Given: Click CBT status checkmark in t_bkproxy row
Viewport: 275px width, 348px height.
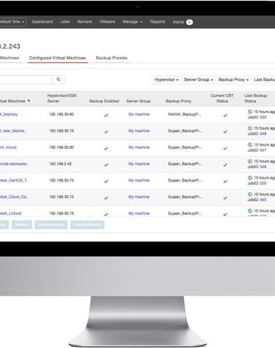Looking at the screenshot, I should click(x=225, y=115).
